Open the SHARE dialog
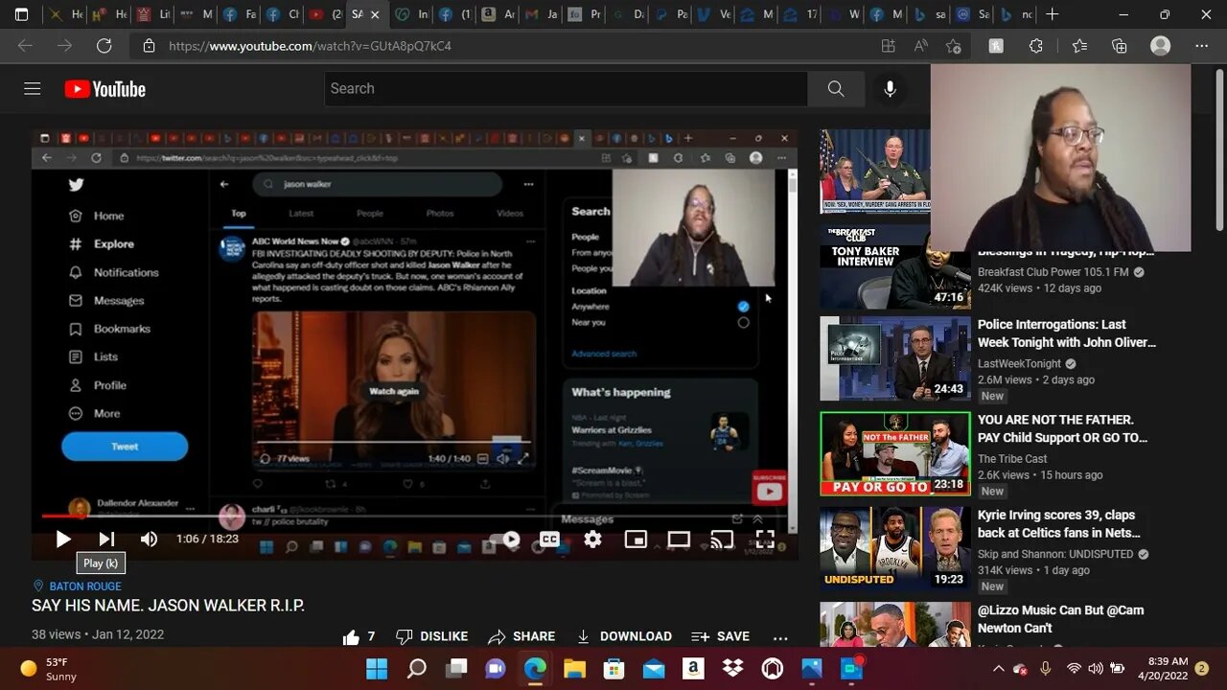 coord(521,636)
